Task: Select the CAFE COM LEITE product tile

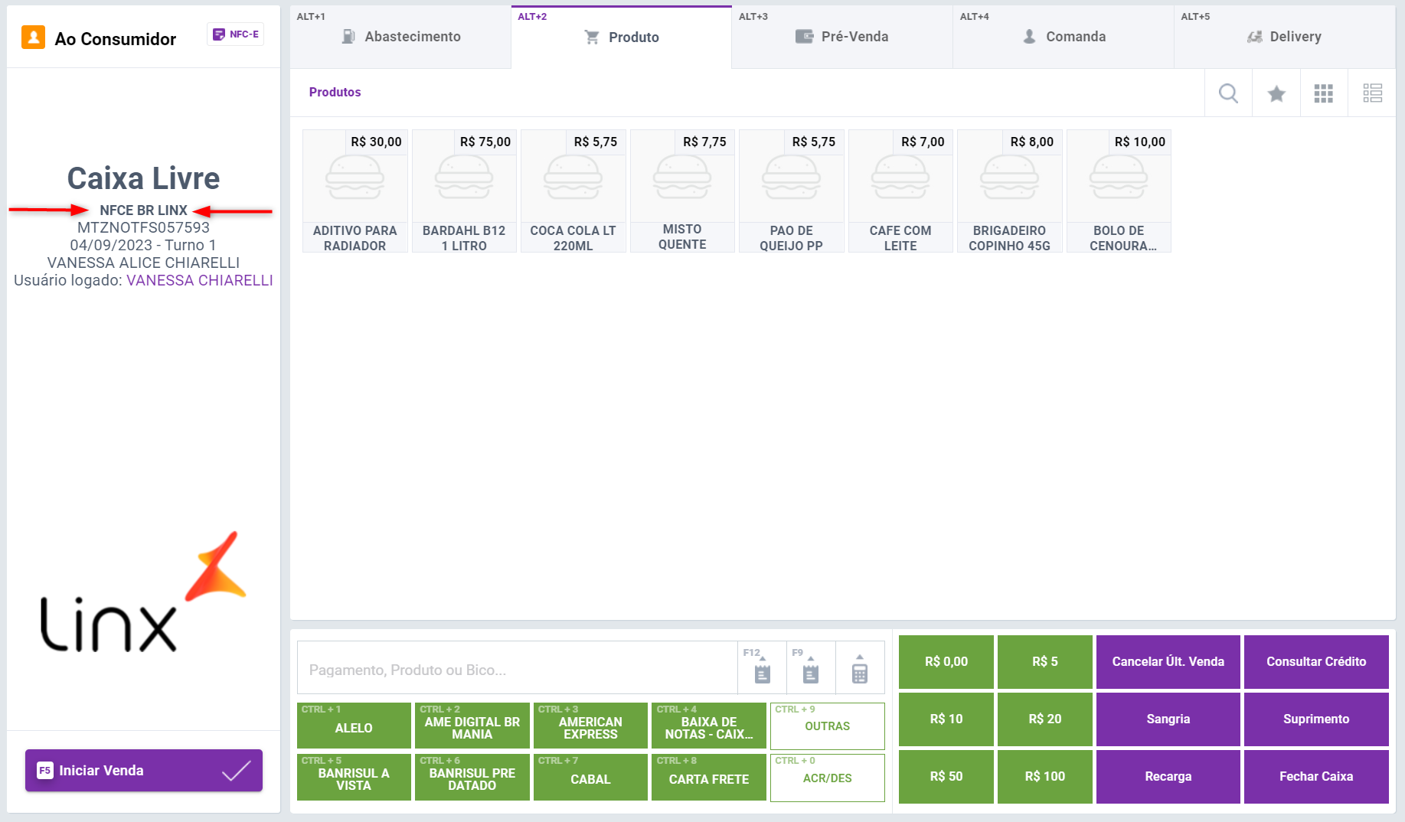Action: tap(900, 191)
